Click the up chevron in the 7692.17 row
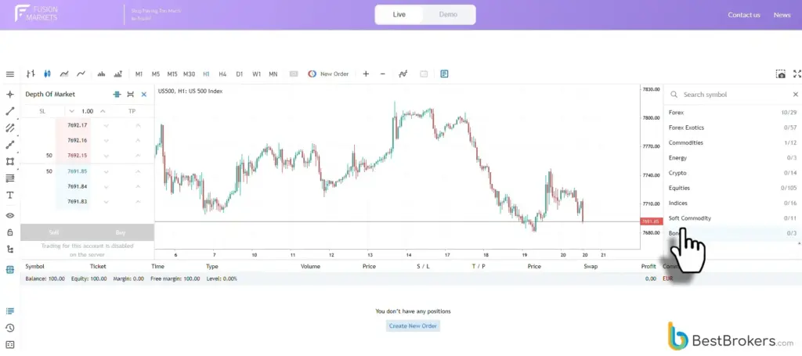This screenshot has width=802, height=356. (x=138, y=125)
